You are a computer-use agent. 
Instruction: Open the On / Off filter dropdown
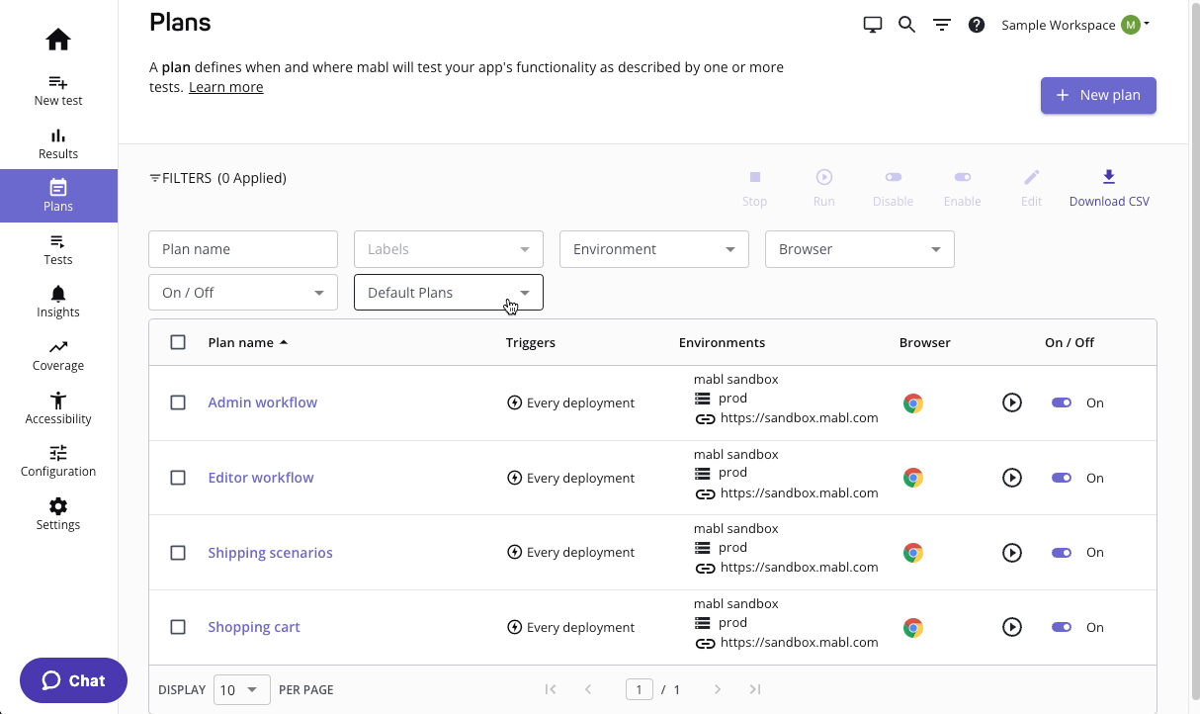coord(243,293)
